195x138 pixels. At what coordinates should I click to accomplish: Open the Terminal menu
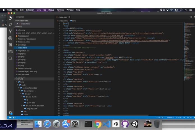60,10
